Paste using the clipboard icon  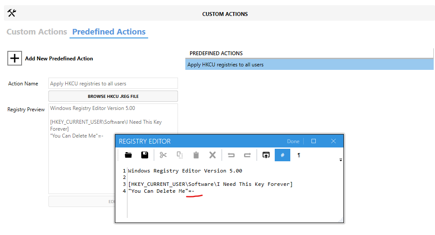(196, 155)
